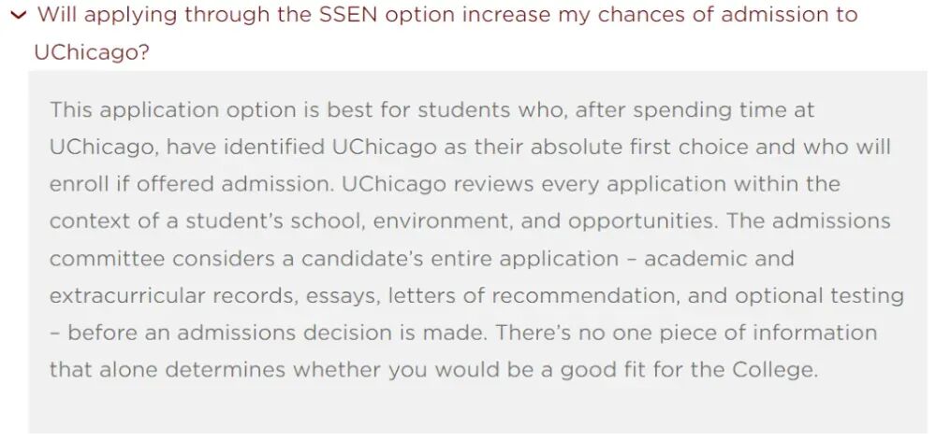Click the word SSEN in the heading
Image resolution: width=936 pixels, height=441 pixels.
click(x=348, y=14)
